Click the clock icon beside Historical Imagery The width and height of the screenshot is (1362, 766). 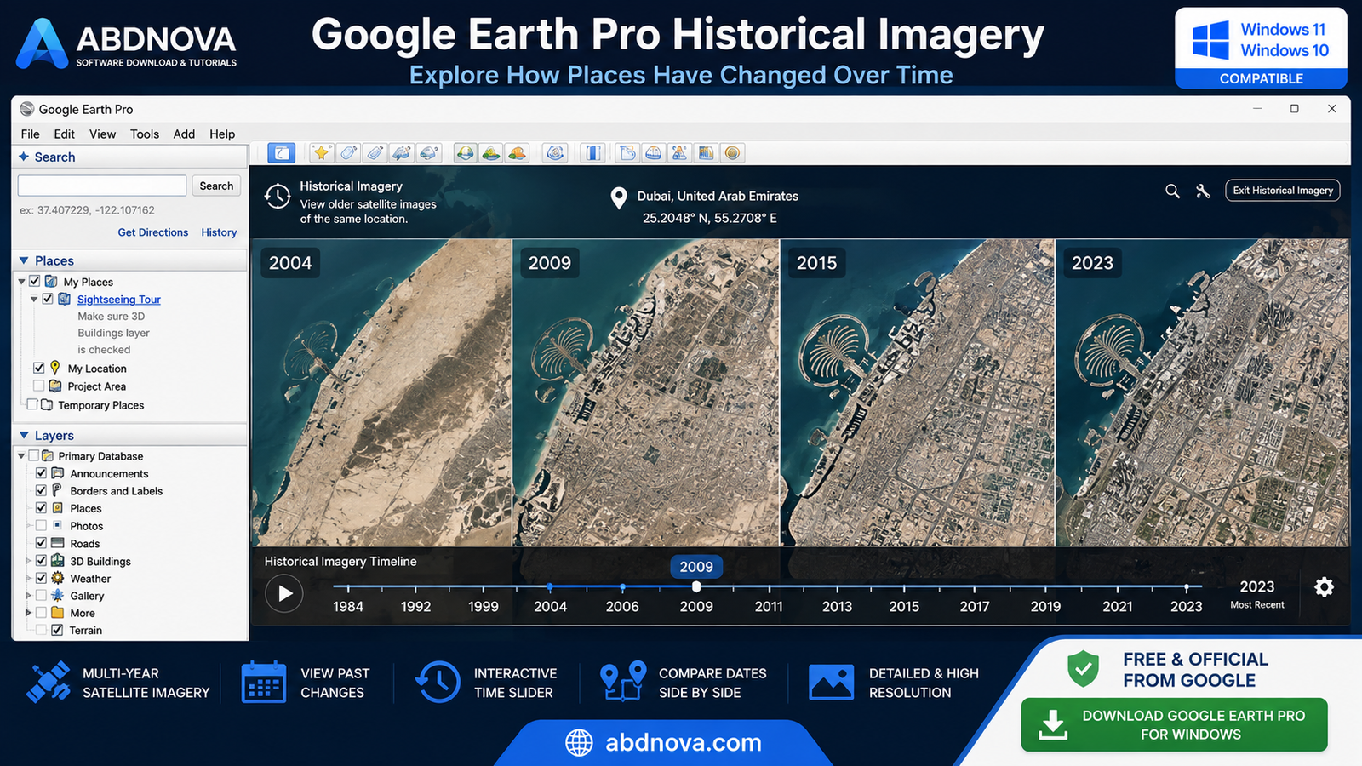coord(277,197)
